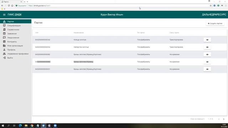
Task: View the Наперстки золотые batch via eye button
Action: pyautogui.click(x=207, y=47)
